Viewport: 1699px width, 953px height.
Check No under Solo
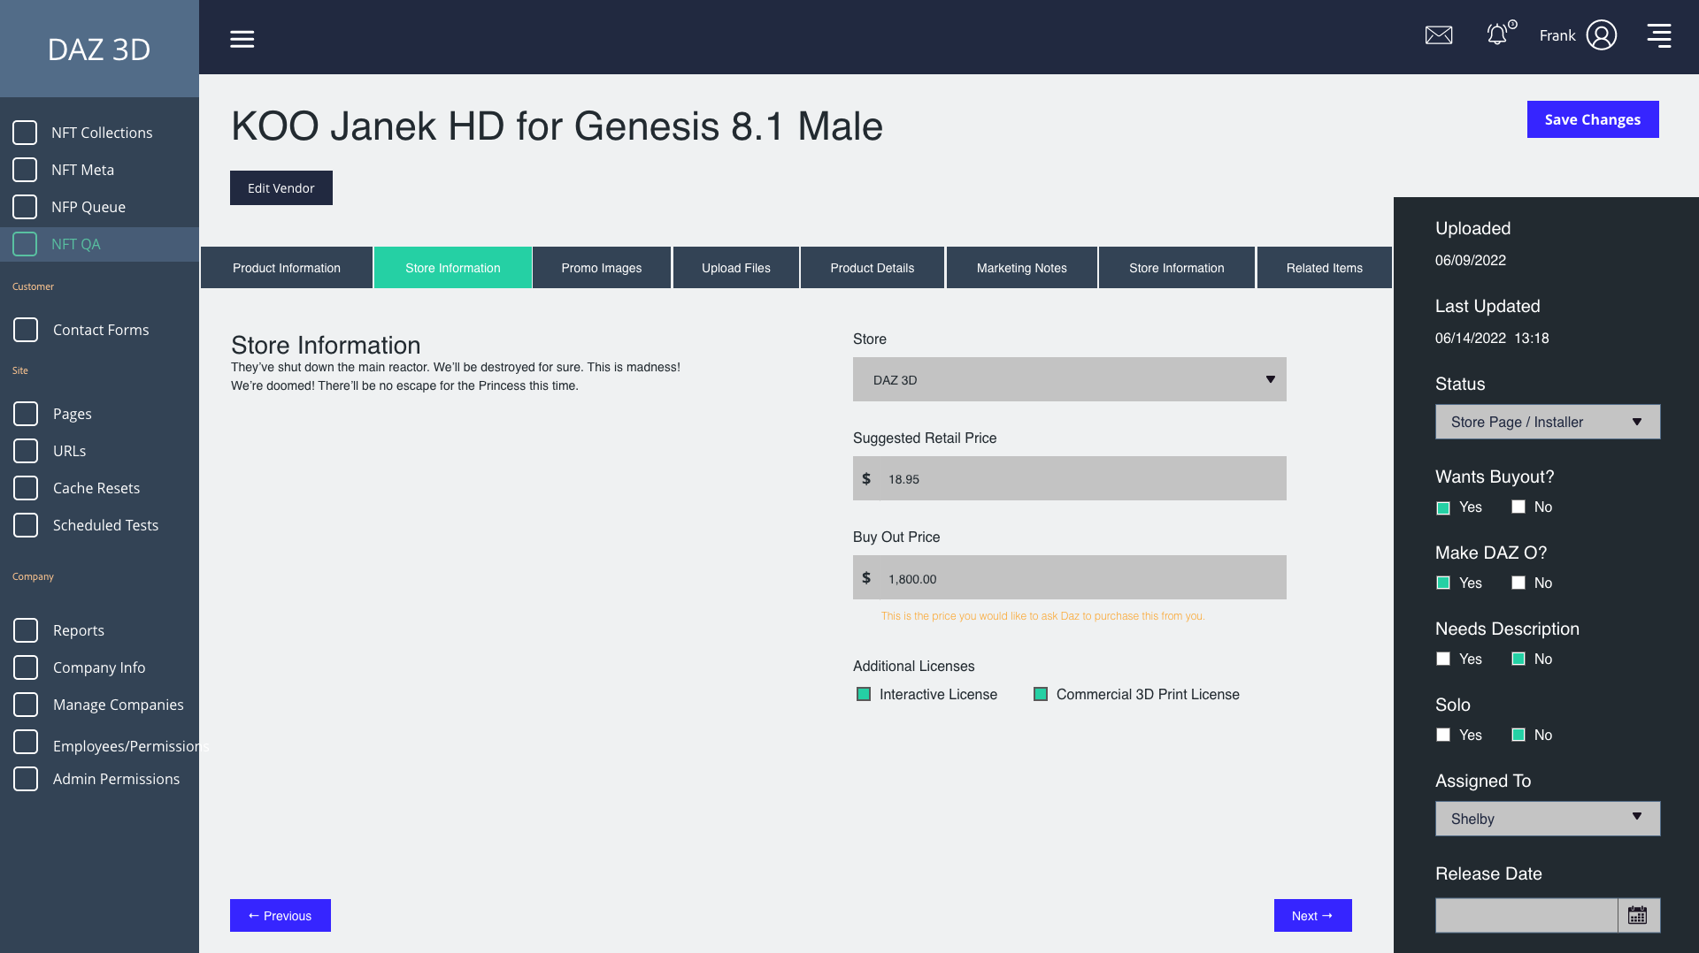click(x=1518, y=735)
